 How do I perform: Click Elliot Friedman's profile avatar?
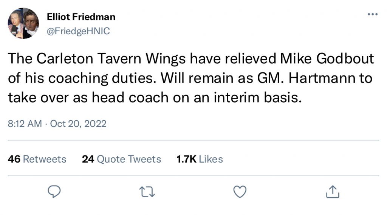(23, 24)
